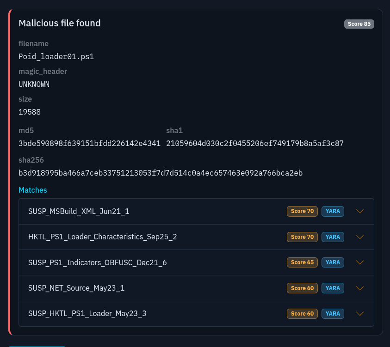390x347 pixels.
Task: Click the YARA badge on HKTL_PS1_Loader_Characteristics_Sep25_2
Action: tap(333, 237)
